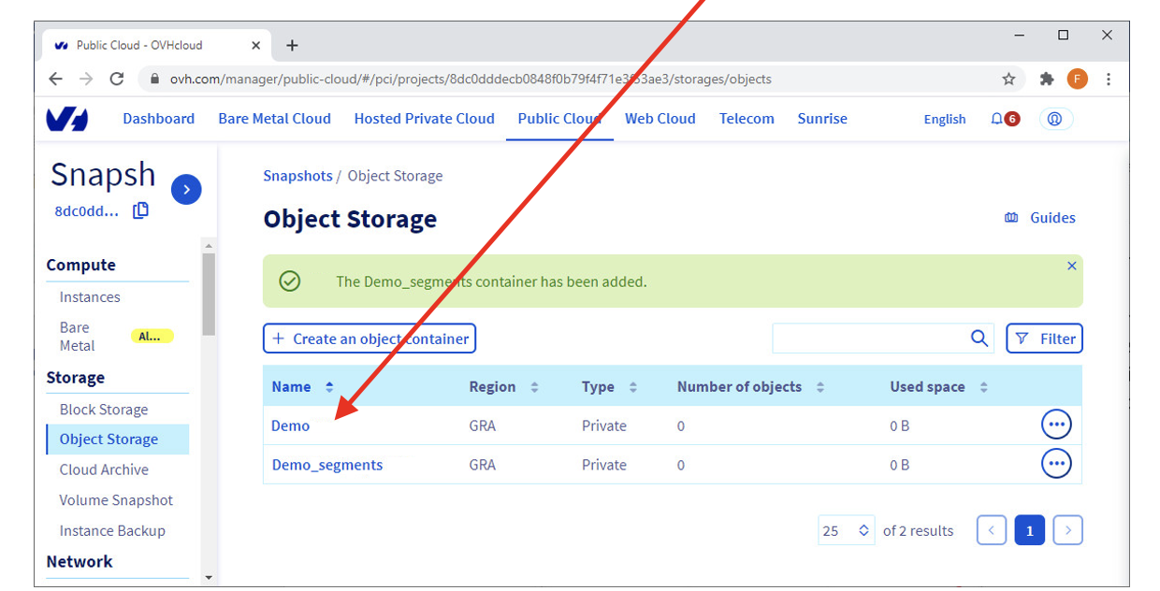Image resolution: width=1160 pixels, height=591 pixels.
Task: Bookmark this page with star icon
Action: pyautogui.click(x=1008, y=79)
